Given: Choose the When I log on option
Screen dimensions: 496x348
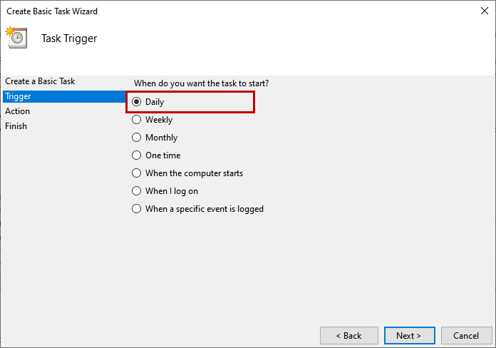Looking at the screenshot, I should [x=137, y=191].
